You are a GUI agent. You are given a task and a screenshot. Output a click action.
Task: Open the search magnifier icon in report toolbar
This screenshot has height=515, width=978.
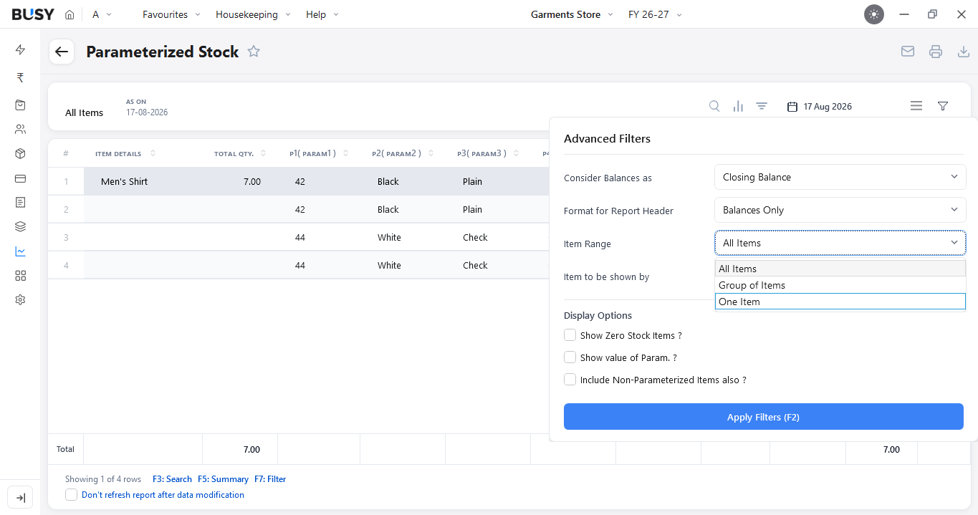point(714,106)
